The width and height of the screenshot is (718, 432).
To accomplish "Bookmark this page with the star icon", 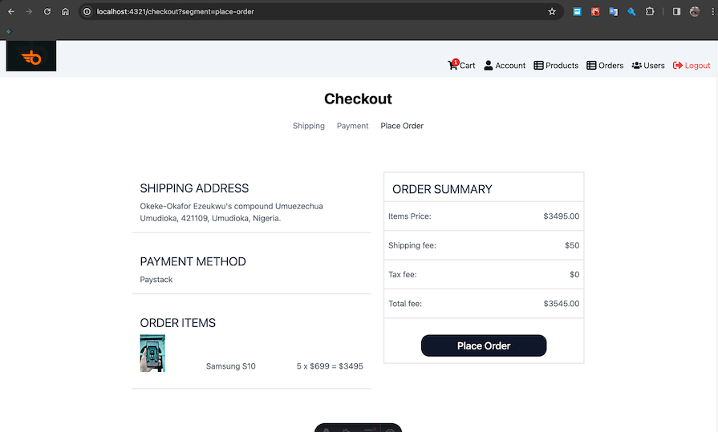I will click(x=552, y=12).
